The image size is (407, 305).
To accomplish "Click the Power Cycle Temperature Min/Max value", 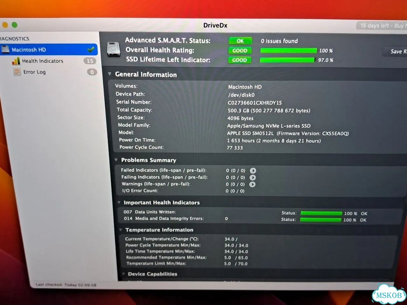I will pyautogui.click(x=236, y=245).
